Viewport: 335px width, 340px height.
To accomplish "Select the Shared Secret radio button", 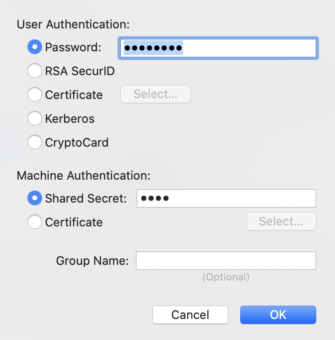I will (35, 198).
